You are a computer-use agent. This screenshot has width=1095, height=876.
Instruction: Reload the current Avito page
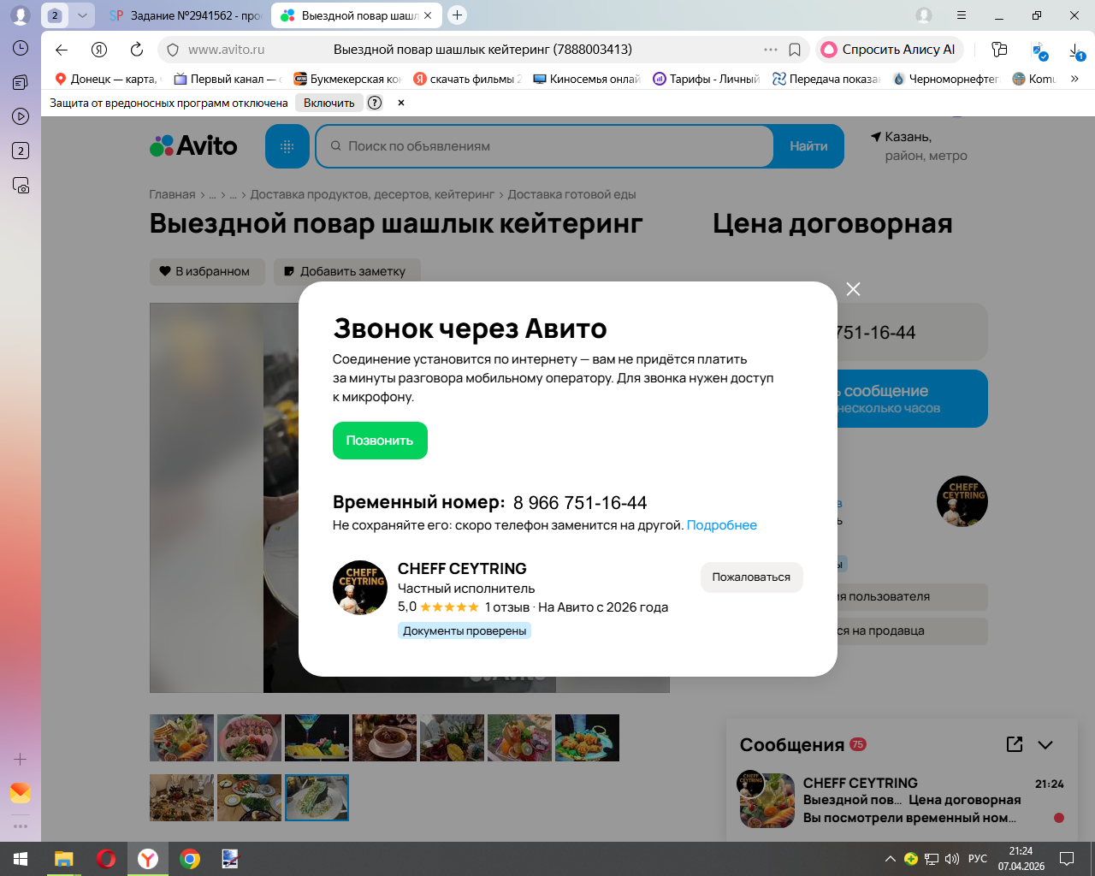137,50
